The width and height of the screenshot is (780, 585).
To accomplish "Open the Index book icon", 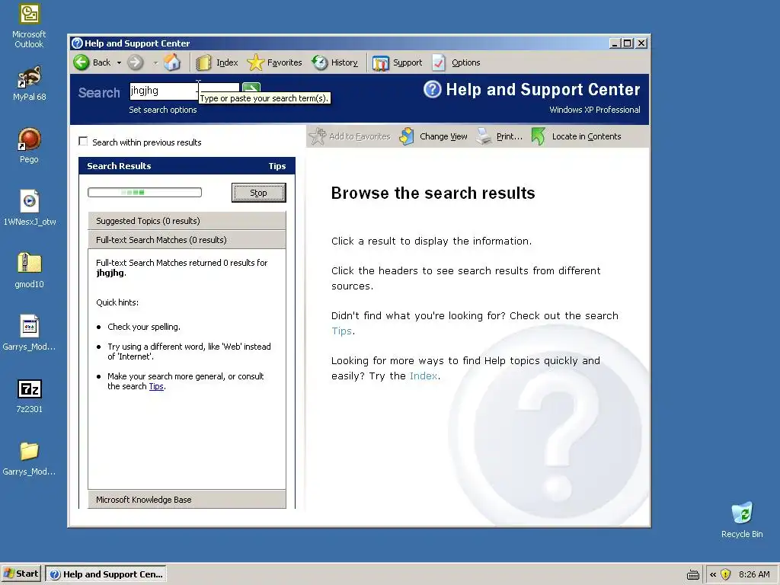I will [x=203, y=62].
